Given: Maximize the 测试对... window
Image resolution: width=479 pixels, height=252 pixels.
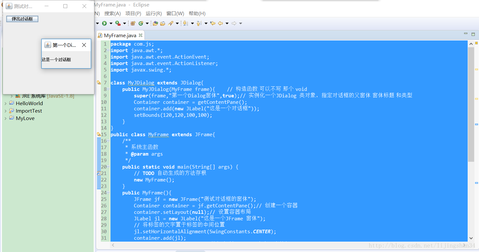Looking at the screenshot, I should point(65,6).
